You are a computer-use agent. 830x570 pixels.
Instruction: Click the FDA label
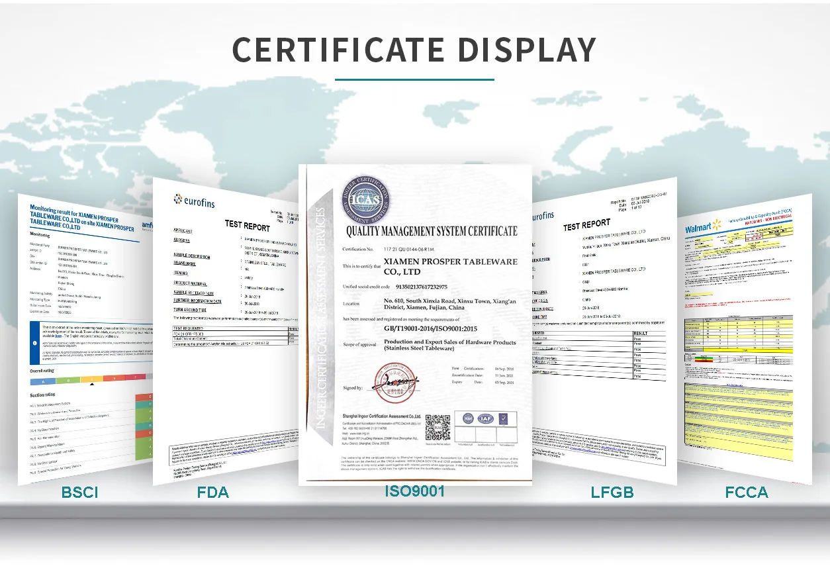click(212, 493)
